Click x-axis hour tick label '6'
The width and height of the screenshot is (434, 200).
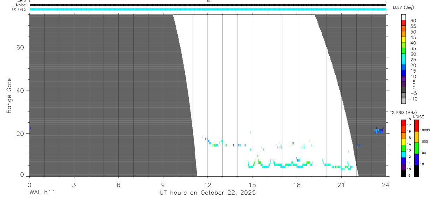[118, 185]
